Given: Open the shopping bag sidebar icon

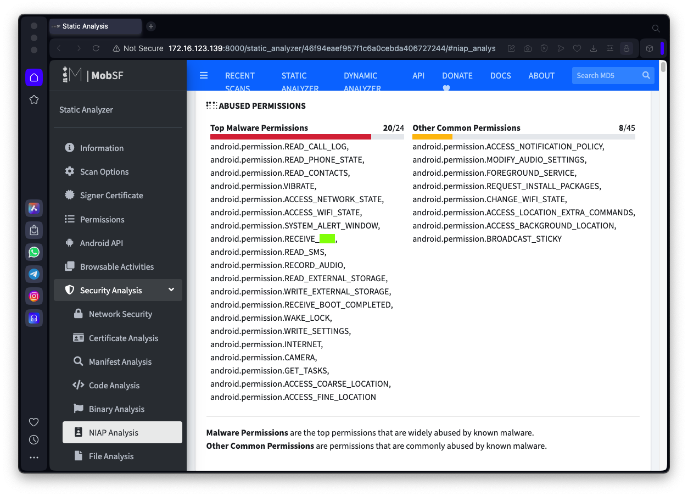Looking at the screenshot, I should tap(34, 230).
